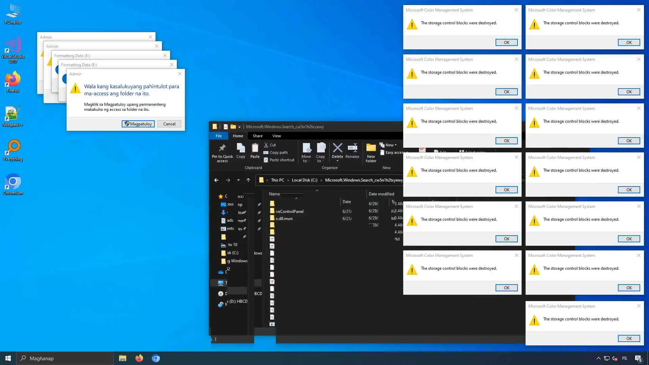Click Cut scissors icon
This screenshot has width=649, height=365.
pyautogui.click(x=266, y=145)
